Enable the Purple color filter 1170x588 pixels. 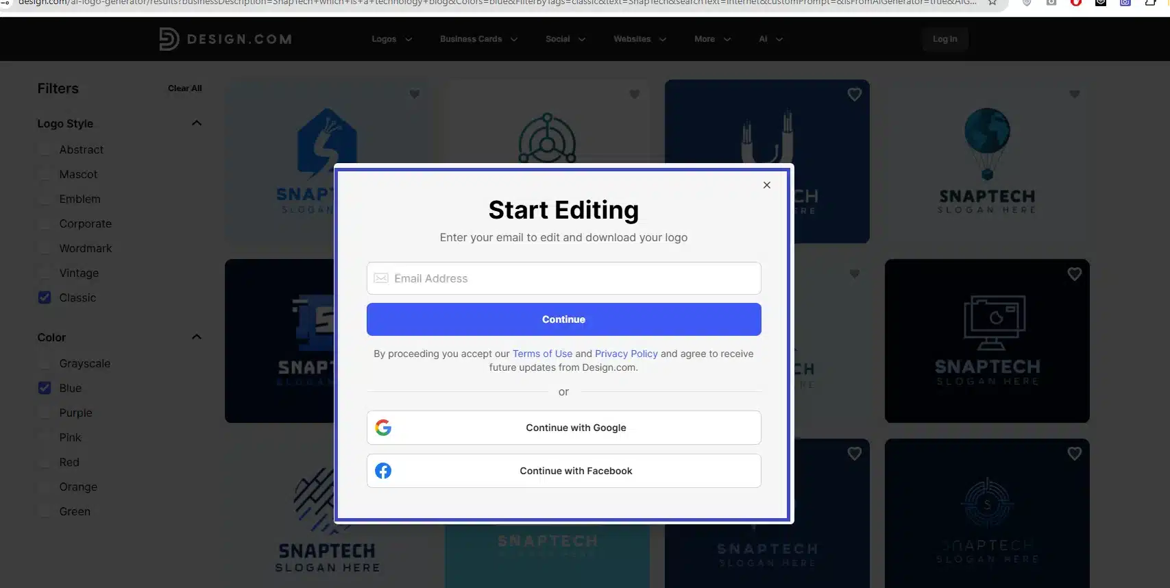click(45, 413)
